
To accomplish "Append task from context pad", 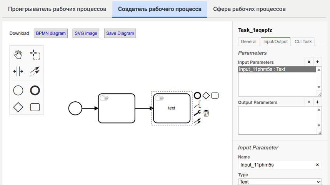I will pyautogui.click(x=215, y=96).
